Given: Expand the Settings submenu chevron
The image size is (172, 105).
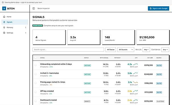Looking at the screenshot, I should (26, 33).
